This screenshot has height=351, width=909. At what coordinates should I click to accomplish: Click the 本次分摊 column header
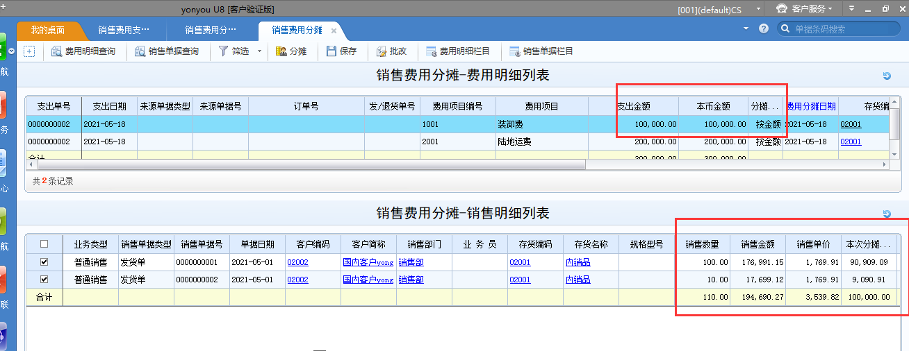[868, 244]
